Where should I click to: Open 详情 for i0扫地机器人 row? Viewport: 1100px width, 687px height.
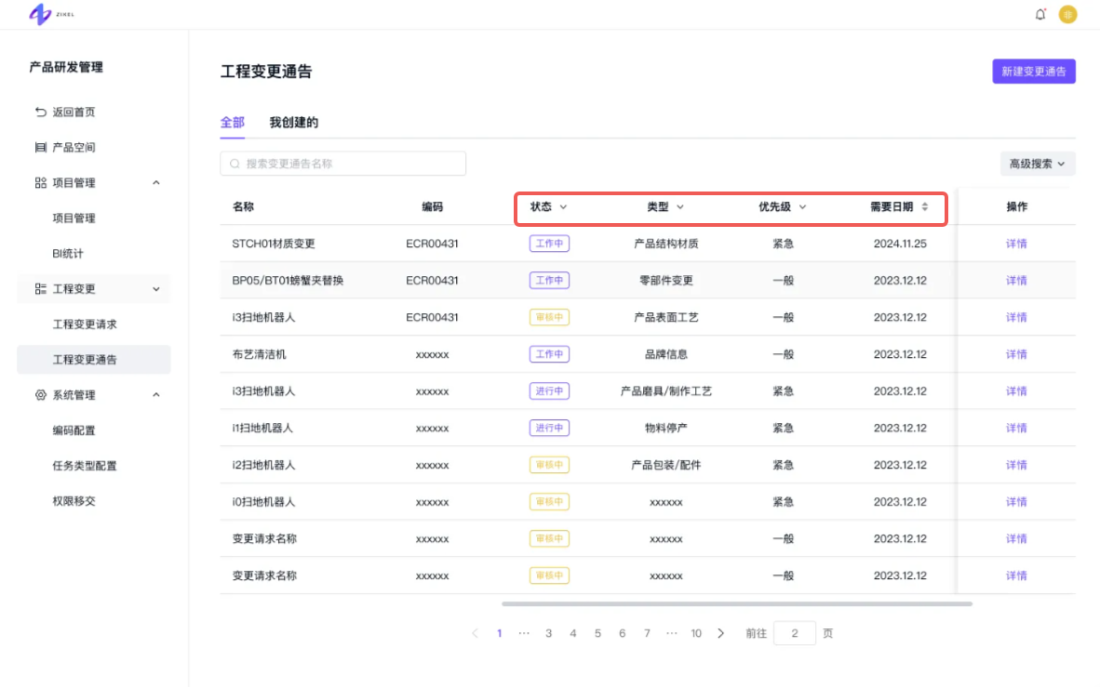(x=1016, y=502)
